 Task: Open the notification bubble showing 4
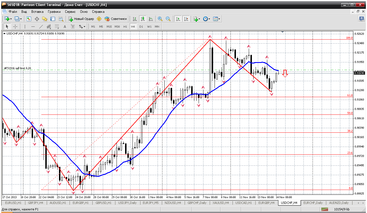click(x=361, y=19)
